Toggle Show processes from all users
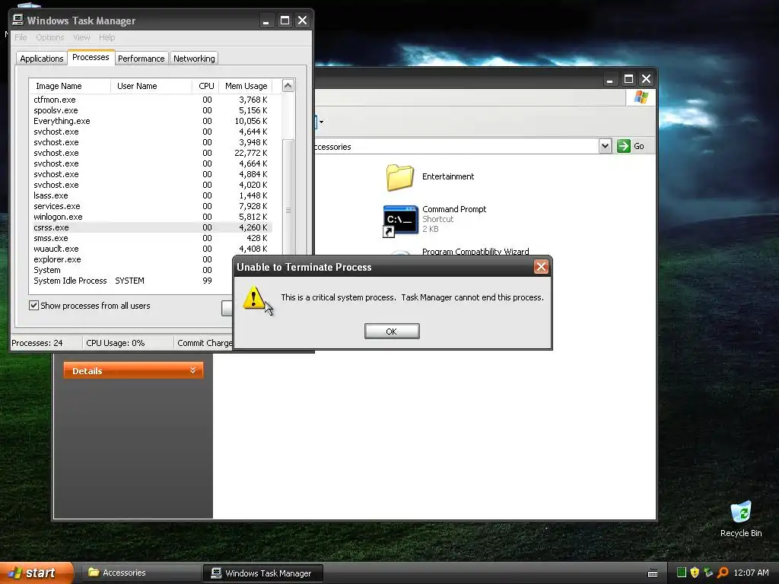The image size is (779, 584). 33,306
